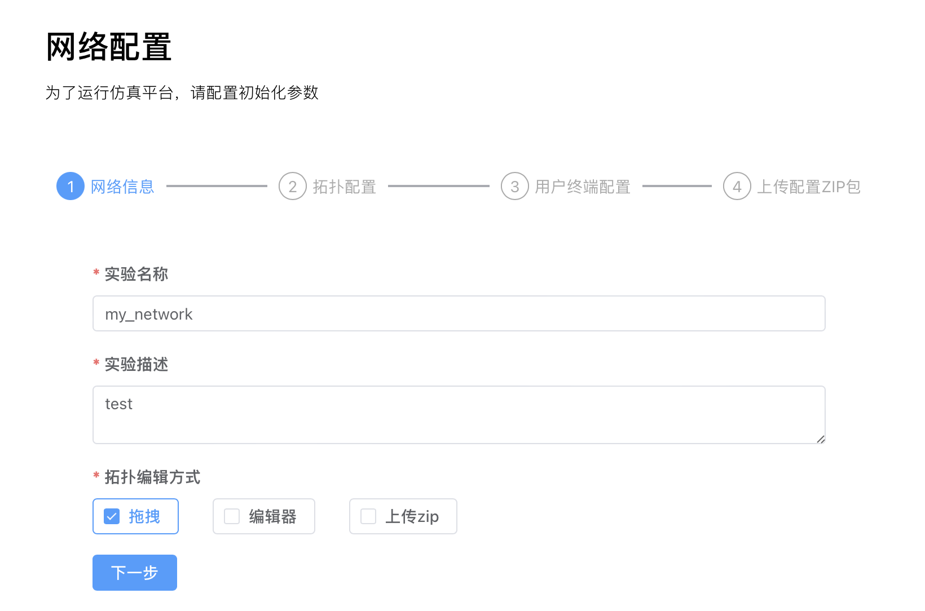
Task: Jump to 上传配置ZIP包 step label
Action: pyautogui.click(x=808, y=187)
